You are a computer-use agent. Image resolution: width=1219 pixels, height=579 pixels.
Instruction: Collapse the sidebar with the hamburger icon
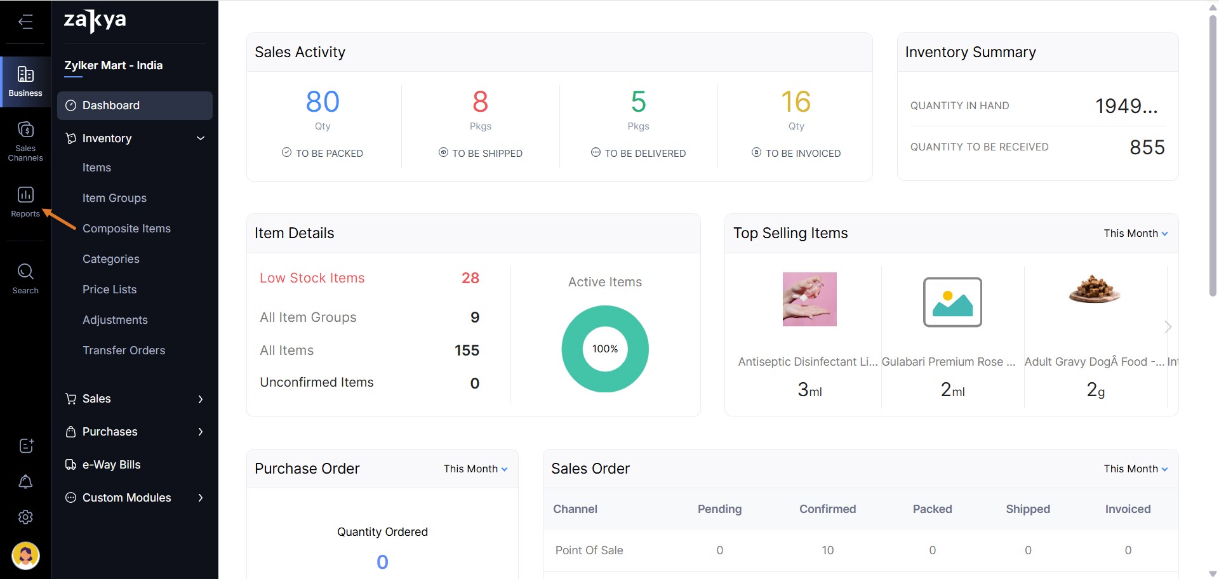25,22
